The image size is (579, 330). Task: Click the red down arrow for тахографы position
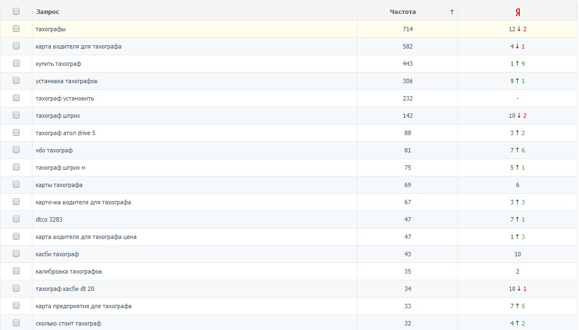519,29
